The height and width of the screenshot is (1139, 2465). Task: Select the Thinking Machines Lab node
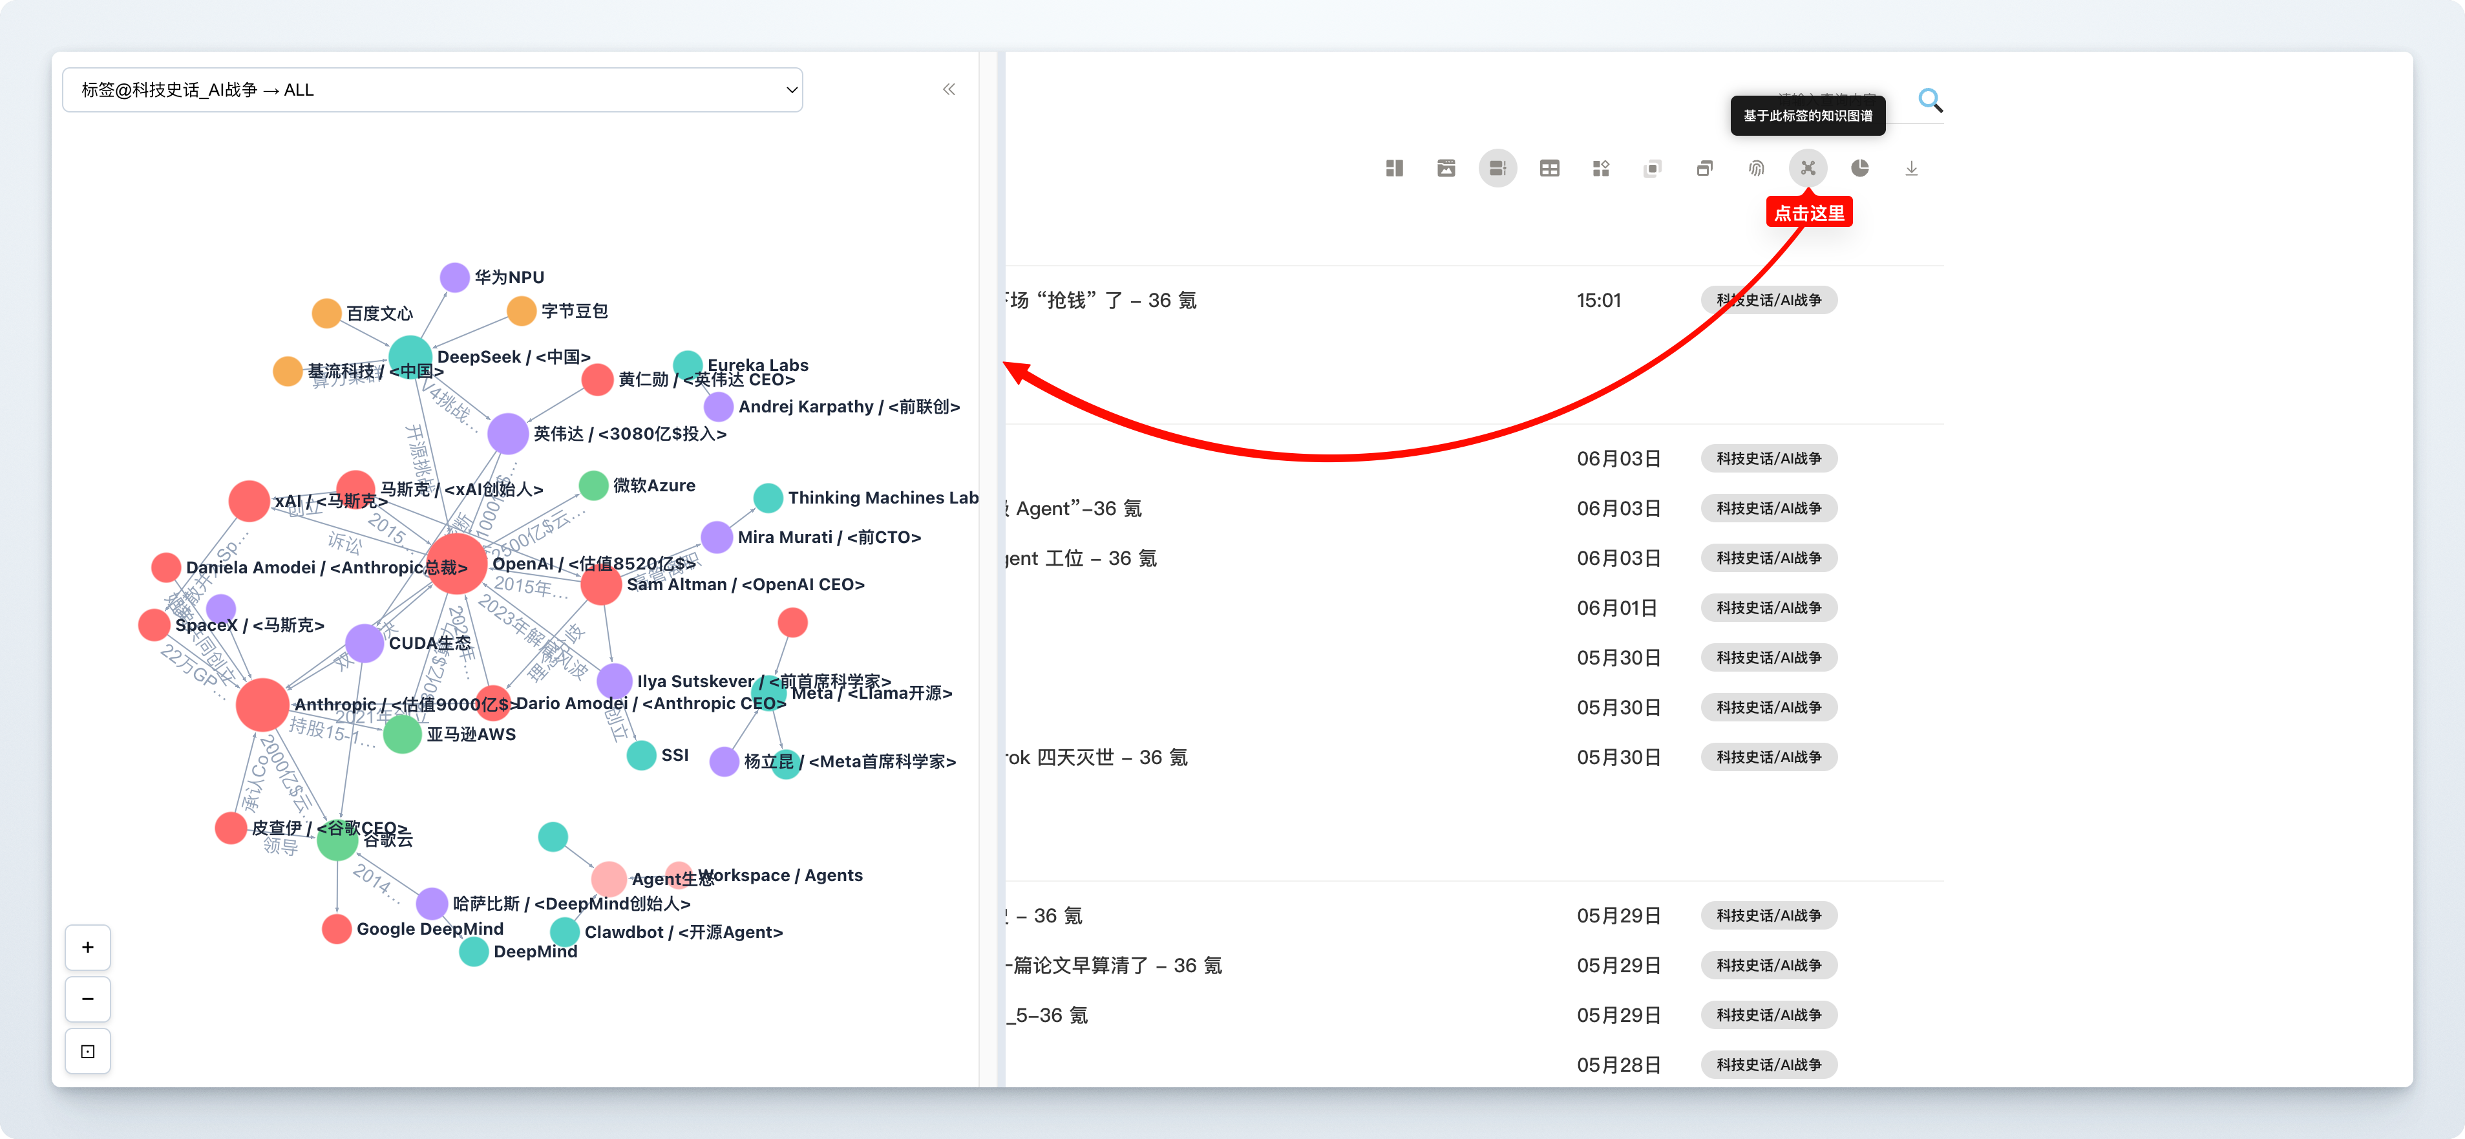point(768,498)
